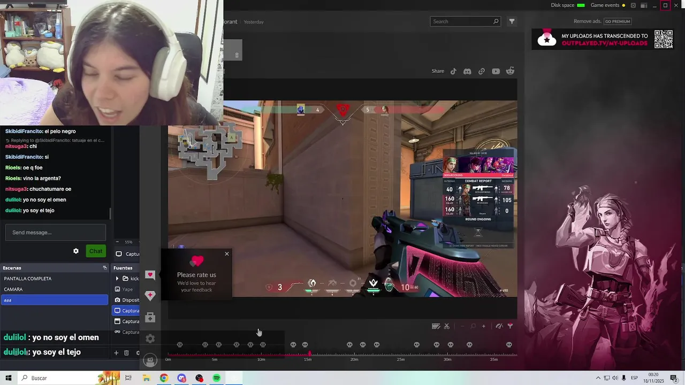Open Game events status
The width and height of the screenshot is (685, 385).
tap(608, 5)
